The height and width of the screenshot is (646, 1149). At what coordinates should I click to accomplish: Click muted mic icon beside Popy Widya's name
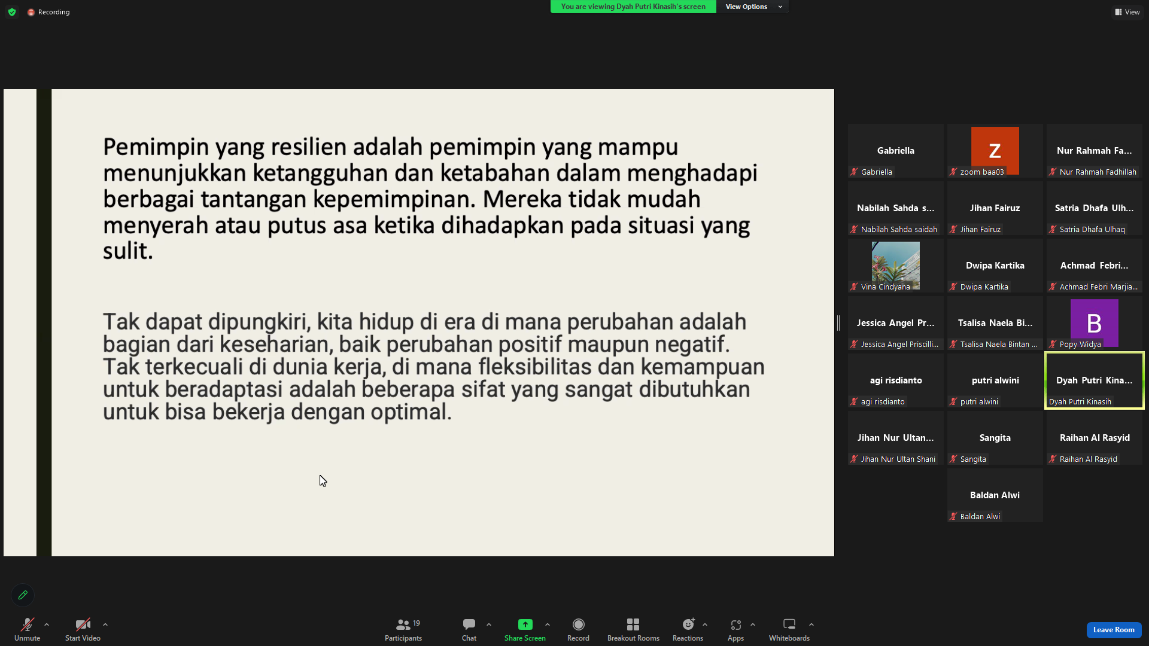(x=1053, y=344)
